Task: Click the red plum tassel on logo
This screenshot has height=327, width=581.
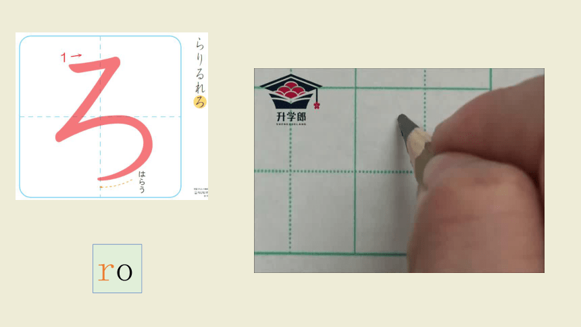Action: [316, 106]
